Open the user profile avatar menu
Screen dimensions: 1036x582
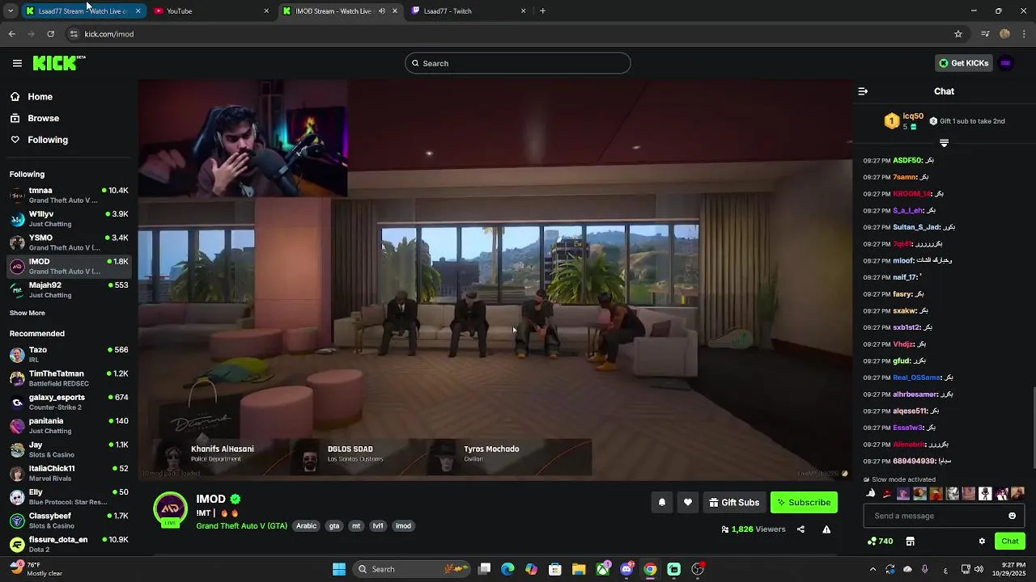click(1006, 63)
